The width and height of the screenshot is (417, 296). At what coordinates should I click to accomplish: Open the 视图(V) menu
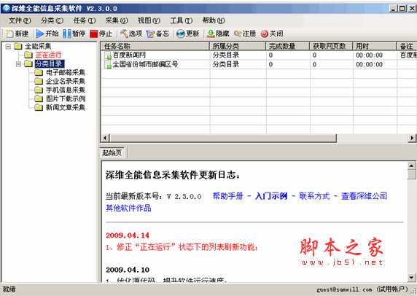(149, 20)
